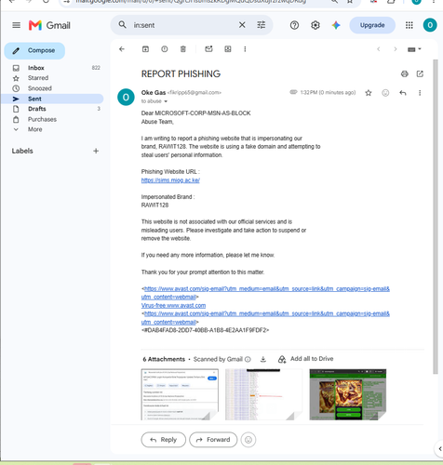Open the email in a new window
Viewport: 443px width, 465px height.
(420, 73)
